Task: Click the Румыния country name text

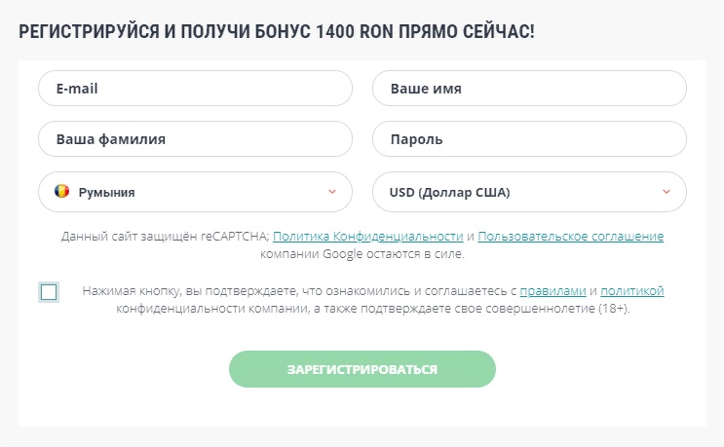Action: [x=106, y=193]
